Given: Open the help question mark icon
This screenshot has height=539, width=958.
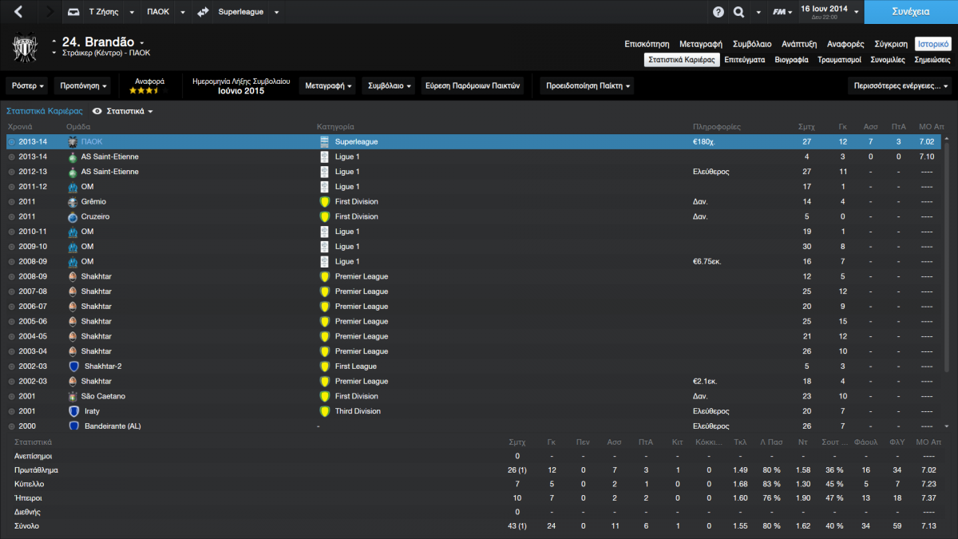Looking at the screenshot, I should coord(718,12).
